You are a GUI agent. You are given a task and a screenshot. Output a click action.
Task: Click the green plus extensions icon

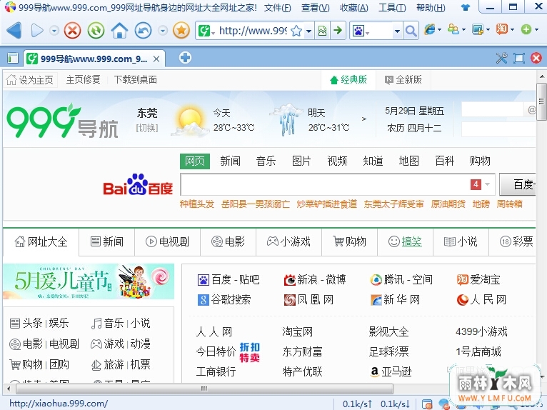point(526,30)
